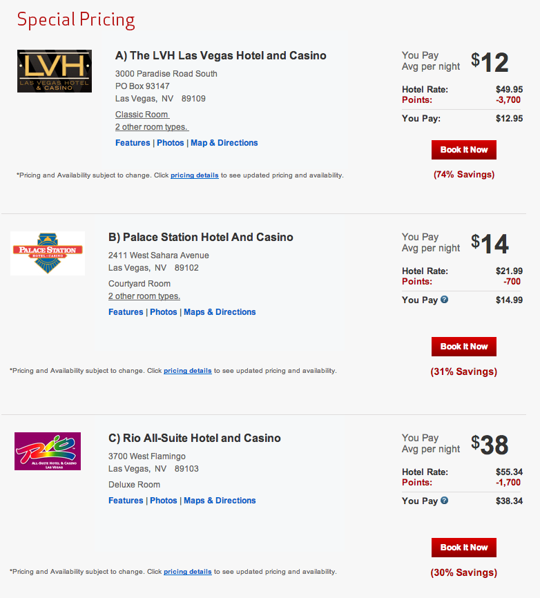Open pricing details link under LVH listing
Viewport: 540px width, 598px height.
(195, 175)
